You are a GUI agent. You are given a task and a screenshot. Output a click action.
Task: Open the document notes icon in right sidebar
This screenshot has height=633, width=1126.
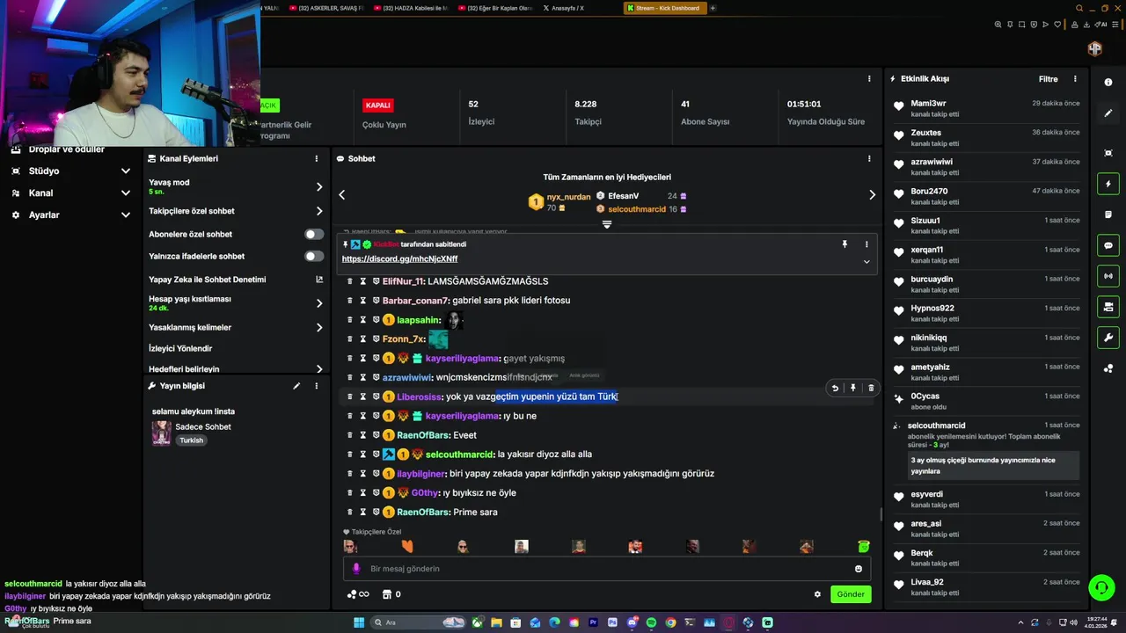pos(1108,215)
